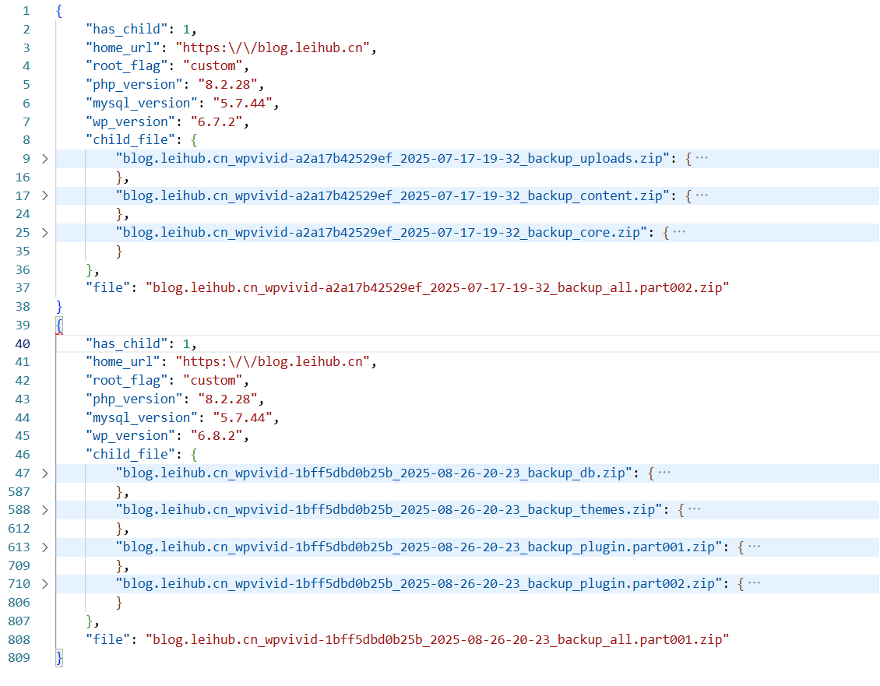
Task: Expand the backup_core.zip fold arrow
Action: [44, 233]
